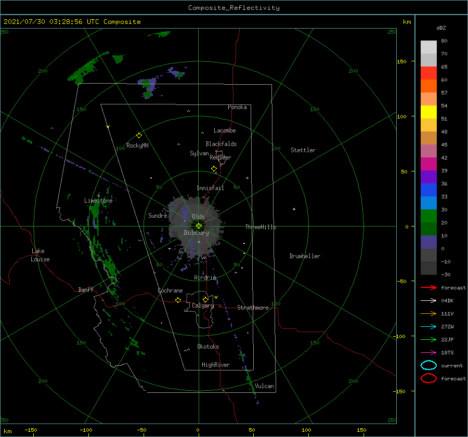Image resolution: width=468 pixels, height=437 pixels.
Task: Click the Okotoks label
Action: tap(208, 346)
